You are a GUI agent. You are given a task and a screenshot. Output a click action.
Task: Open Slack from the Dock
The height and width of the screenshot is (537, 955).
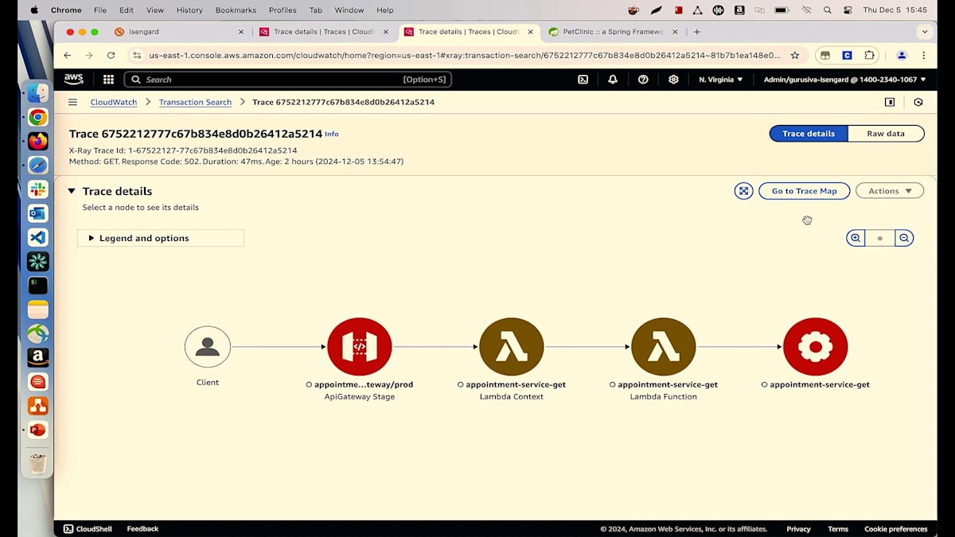click(x=37, y=189)
